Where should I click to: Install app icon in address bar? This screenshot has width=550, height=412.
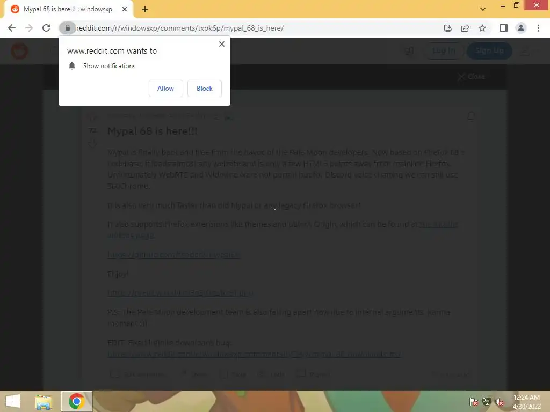(447, 28)
